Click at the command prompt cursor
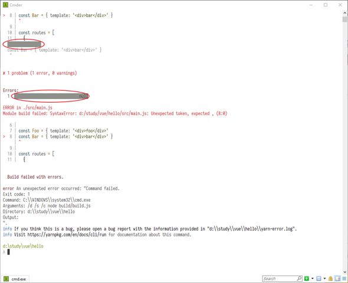This screenshot has height=283, width=348. coord(9,252)
